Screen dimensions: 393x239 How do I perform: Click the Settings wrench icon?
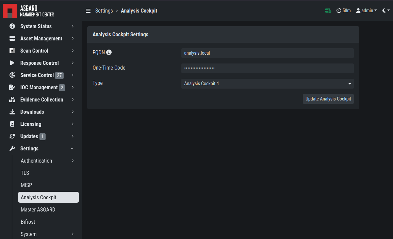(x=12, y=148)
